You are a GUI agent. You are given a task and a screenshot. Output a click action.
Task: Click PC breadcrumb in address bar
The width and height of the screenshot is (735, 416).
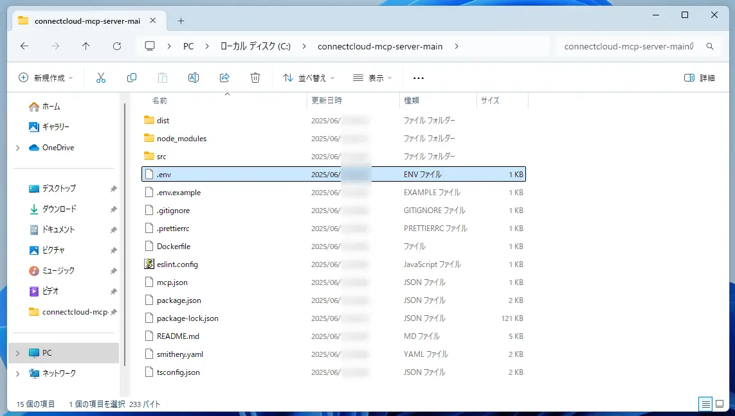(188, 46)
